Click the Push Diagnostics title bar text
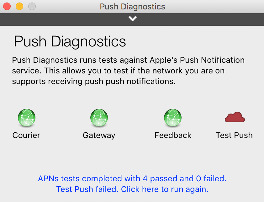The width and height of the screenshot is (264, 202). click(x=132, y=7)
